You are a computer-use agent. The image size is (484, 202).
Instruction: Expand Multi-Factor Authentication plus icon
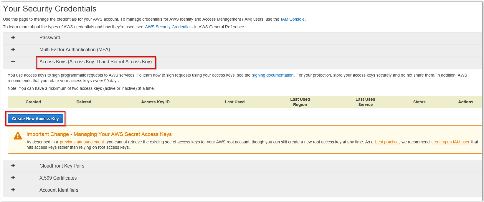coord(13,49)
